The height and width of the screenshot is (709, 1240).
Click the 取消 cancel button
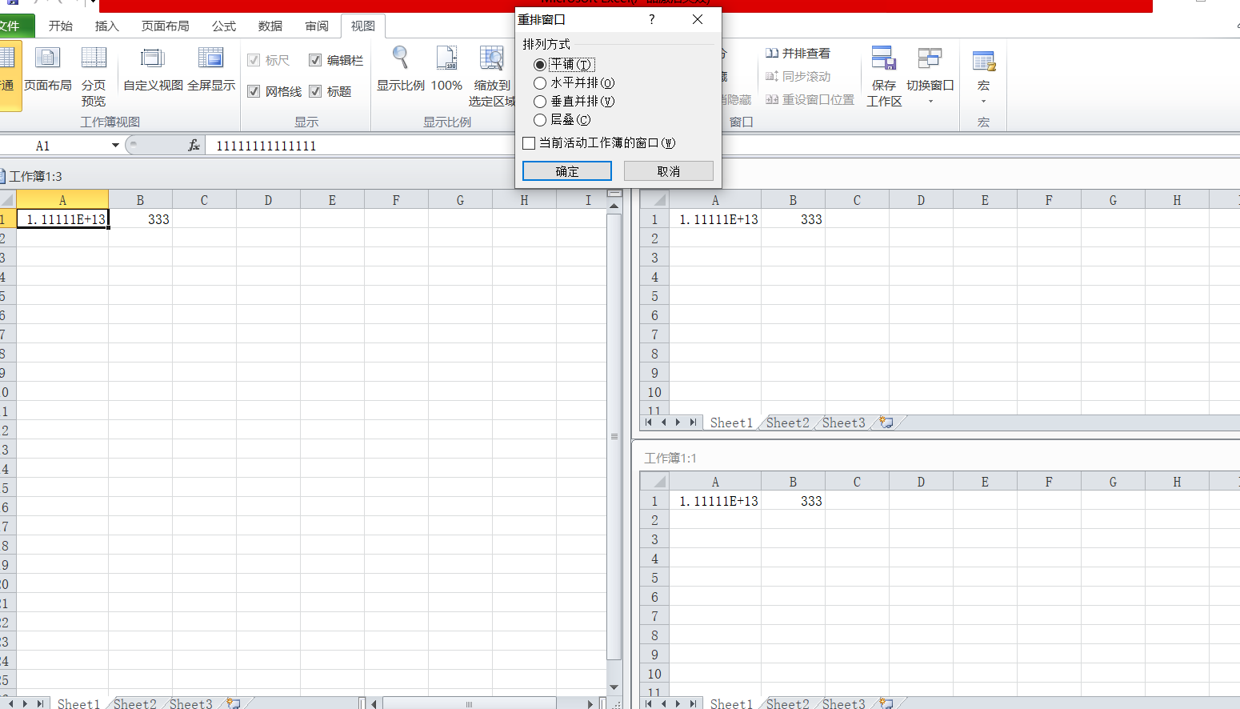click(x=668, y=171)
